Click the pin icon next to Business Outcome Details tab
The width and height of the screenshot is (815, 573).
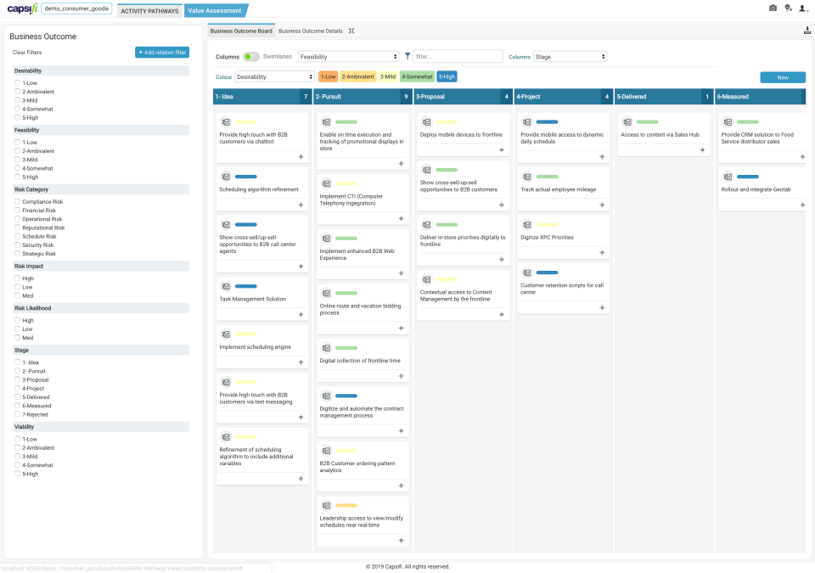(351, 31)
